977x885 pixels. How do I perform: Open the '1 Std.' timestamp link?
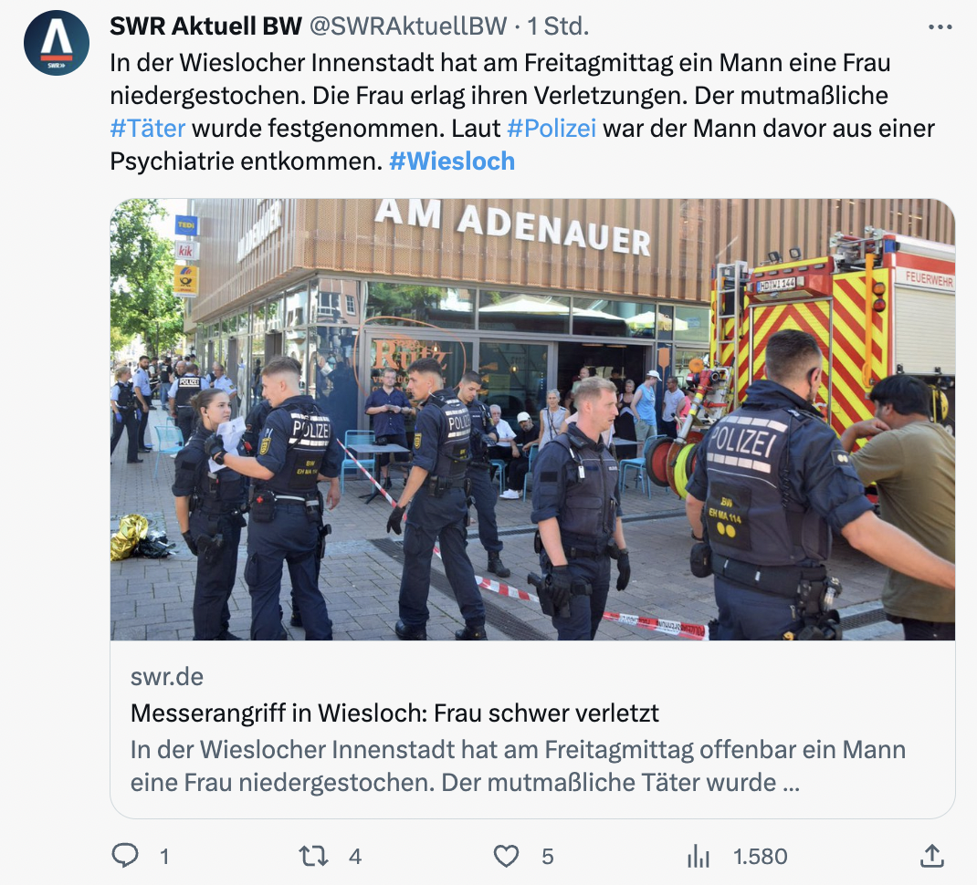pos(558,26)
